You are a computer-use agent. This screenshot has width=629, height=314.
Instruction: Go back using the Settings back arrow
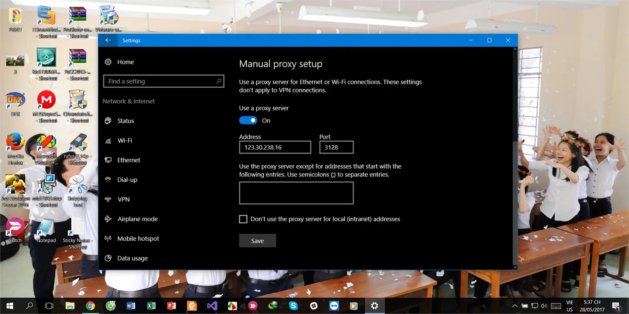pyautogui.click(x=108, y=40)
